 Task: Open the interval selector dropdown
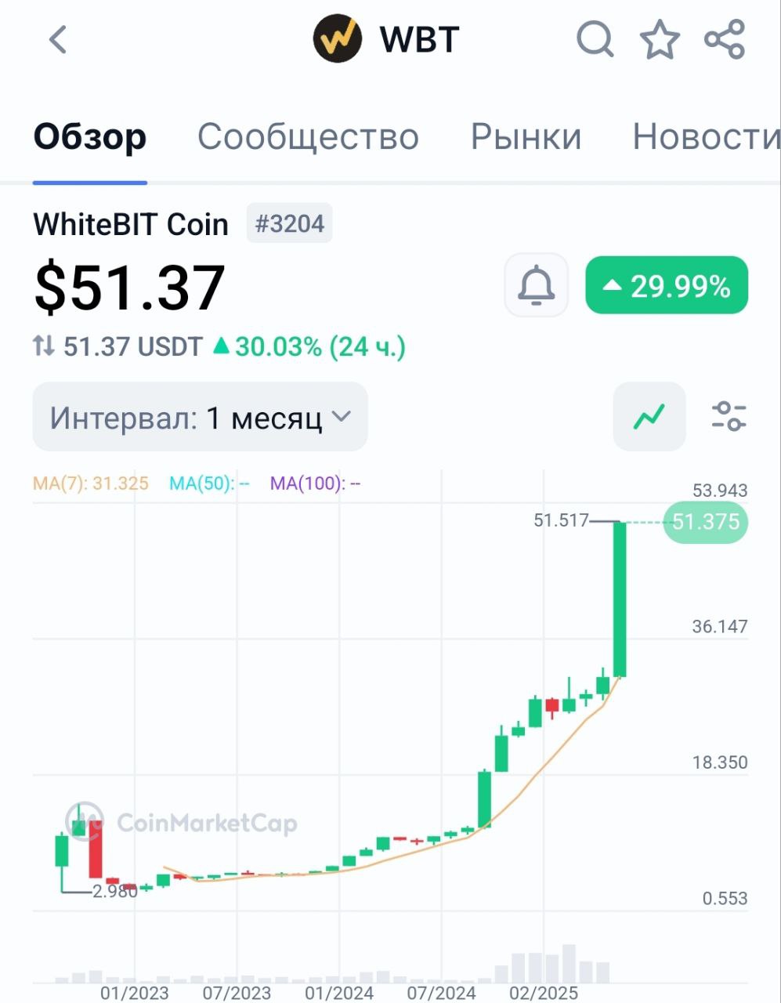(x=200, y=417)
